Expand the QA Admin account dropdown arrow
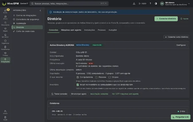 point(189,4)
